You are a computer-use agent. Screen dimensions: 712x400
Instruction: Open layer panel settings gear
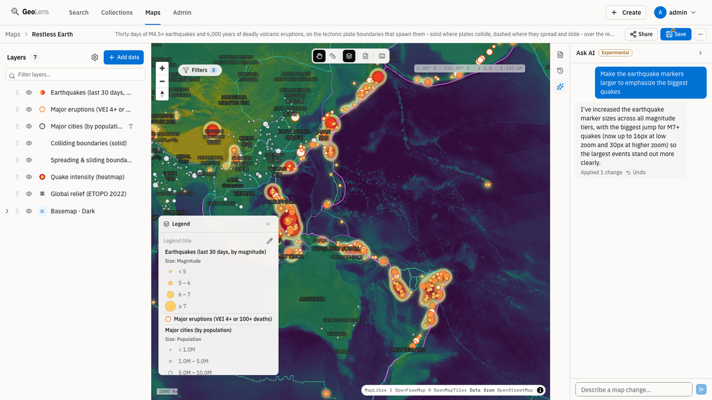coord(95,57)
